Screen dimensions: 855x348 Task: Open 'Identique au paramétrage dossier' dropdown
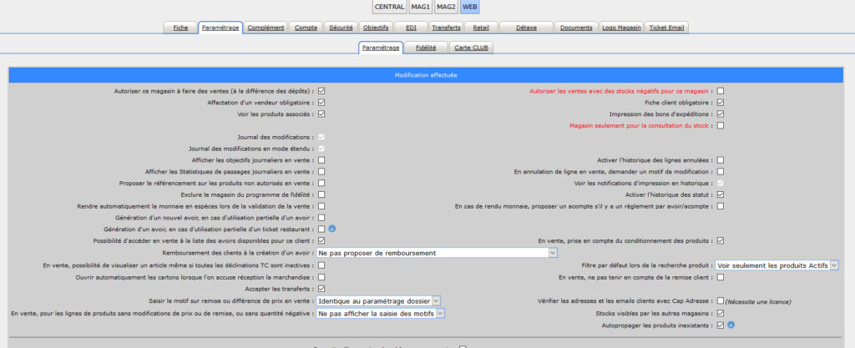pyautogui.click(x=378, y=300)
